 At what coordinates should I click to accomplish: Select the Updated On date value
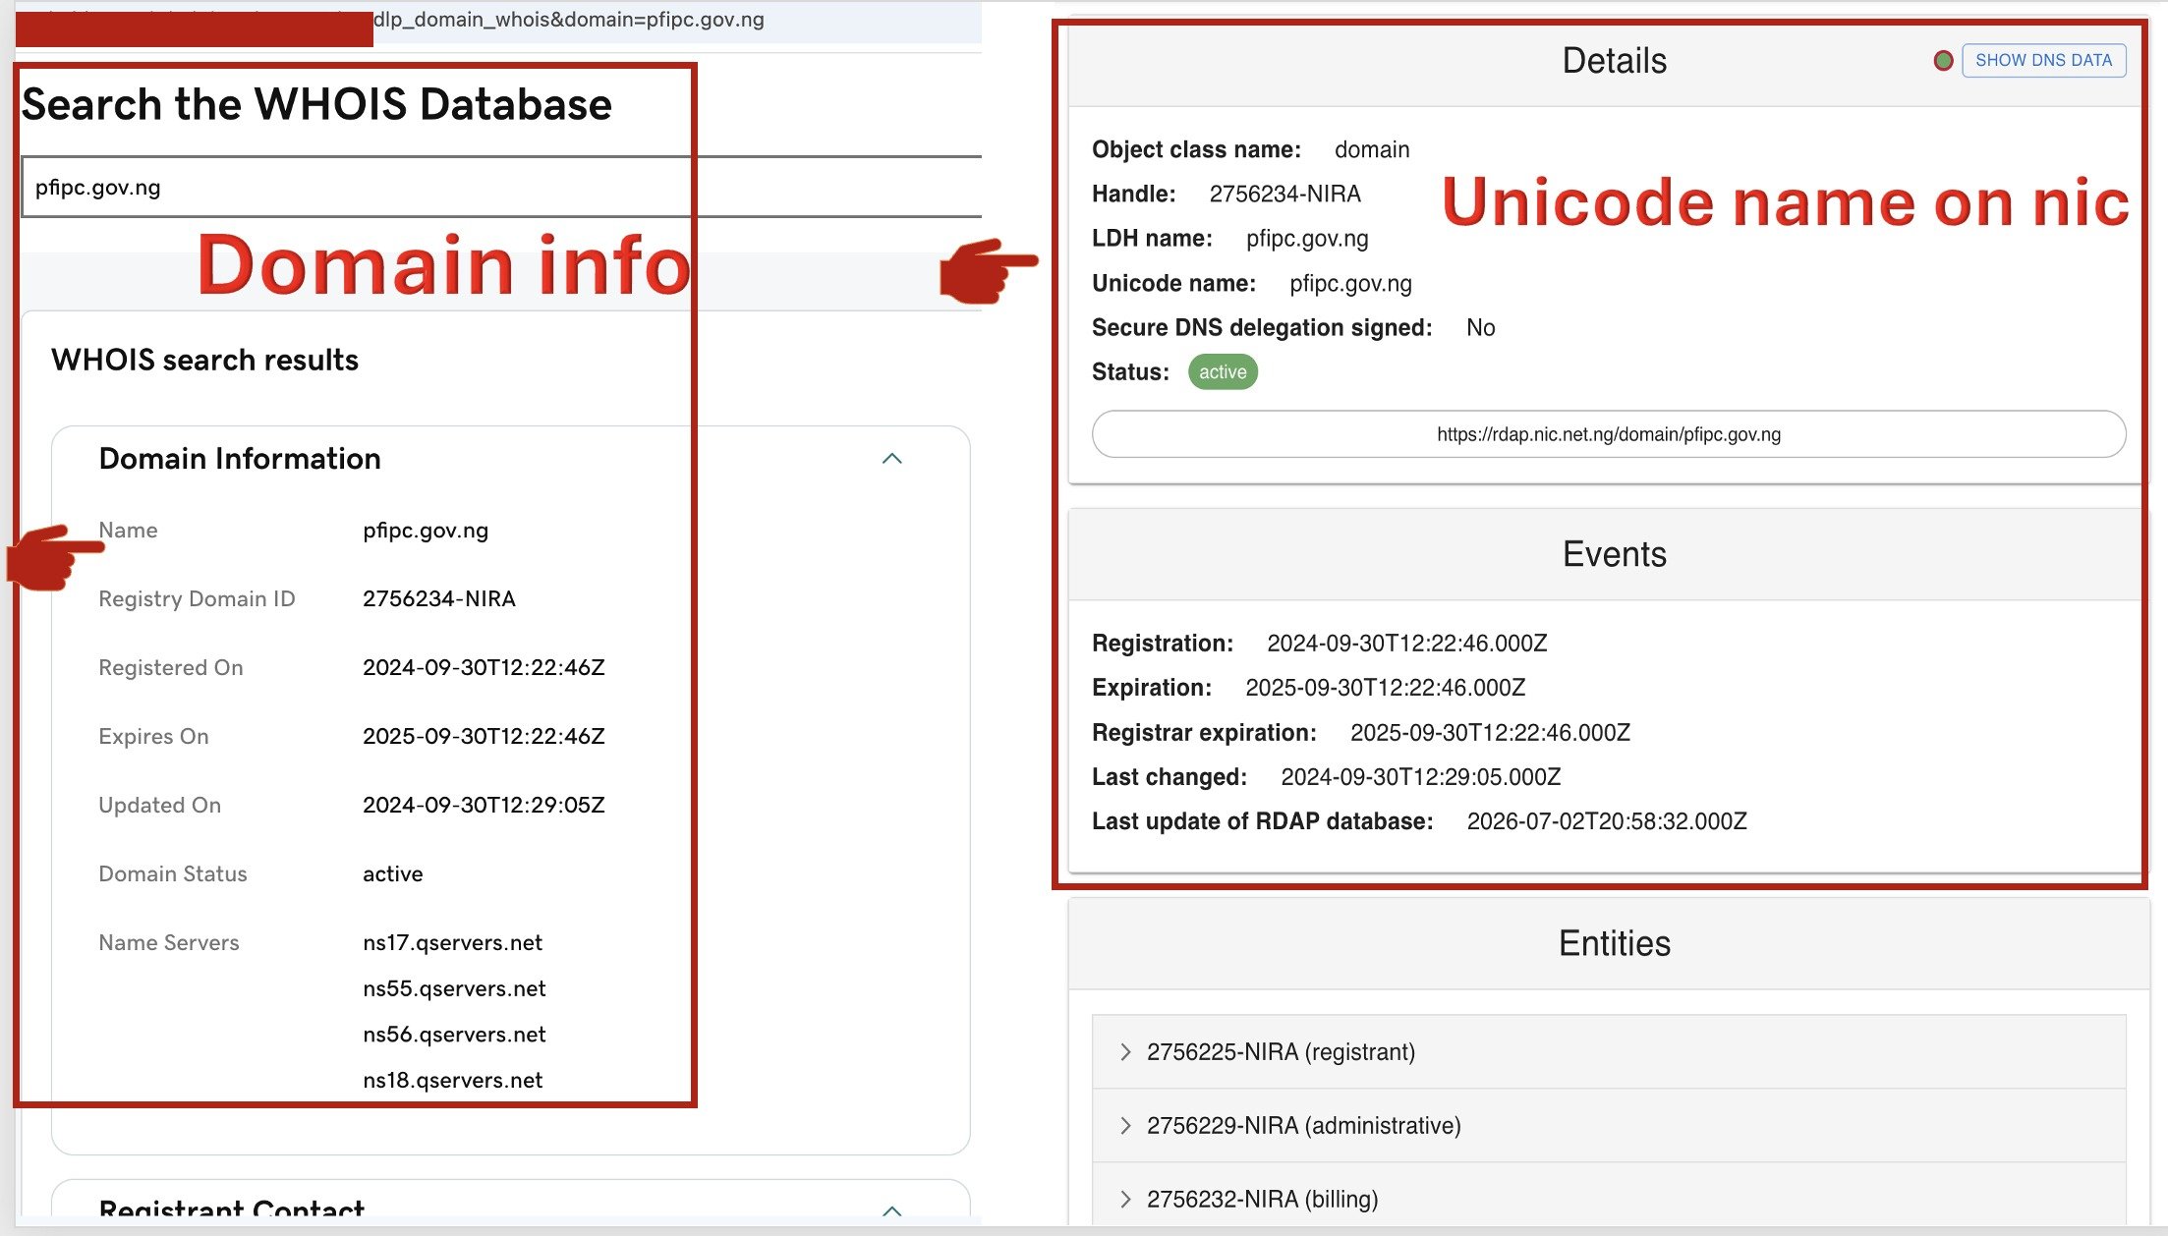(484, 805)
